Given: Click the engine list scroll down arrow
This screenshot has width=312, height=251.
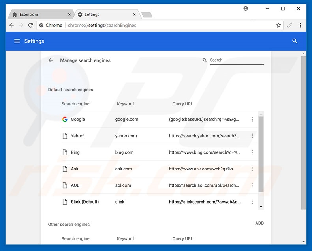Looking at the screenshot, I should 261,207.
